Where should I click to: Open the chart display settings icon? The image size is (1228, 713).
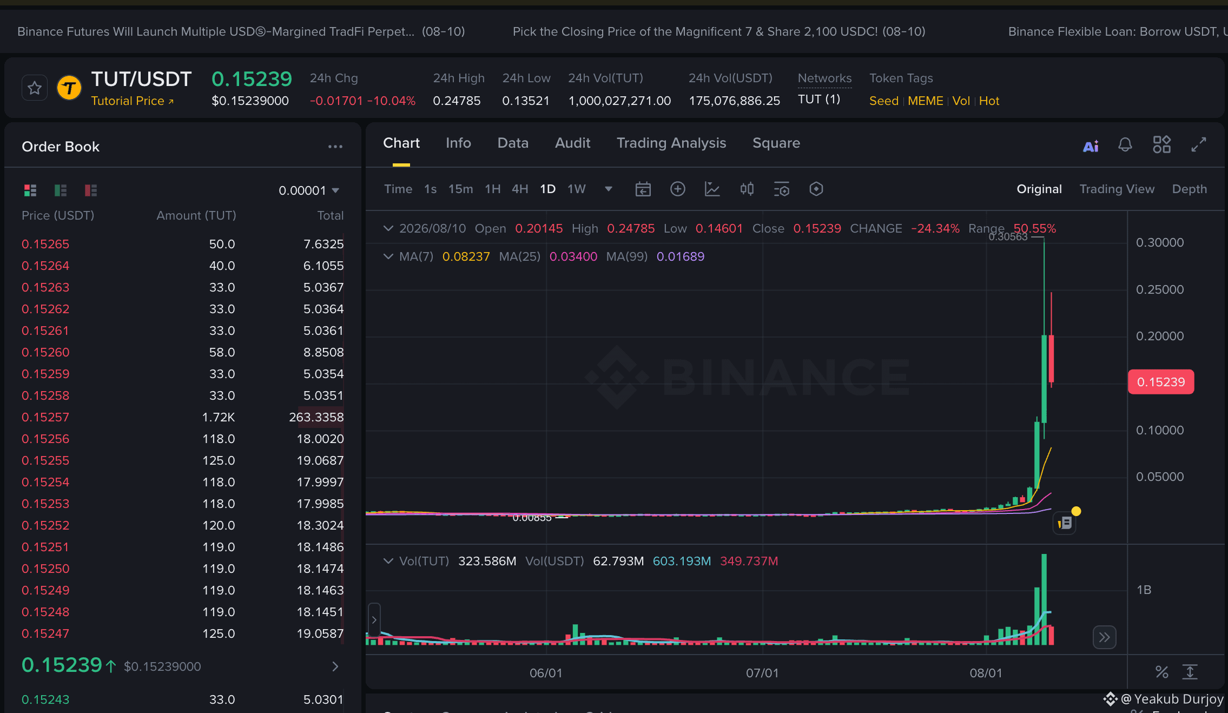point(782,189)
